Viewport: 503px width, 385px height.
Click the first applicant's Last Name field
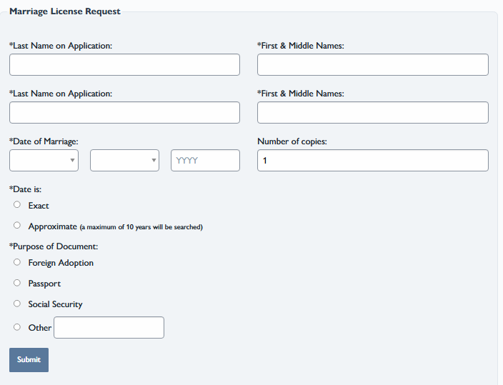coord(124,65)
